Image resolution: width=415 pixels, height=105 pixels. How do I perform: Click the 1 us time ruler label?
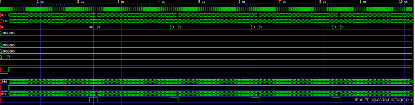(x=41, y=2)
